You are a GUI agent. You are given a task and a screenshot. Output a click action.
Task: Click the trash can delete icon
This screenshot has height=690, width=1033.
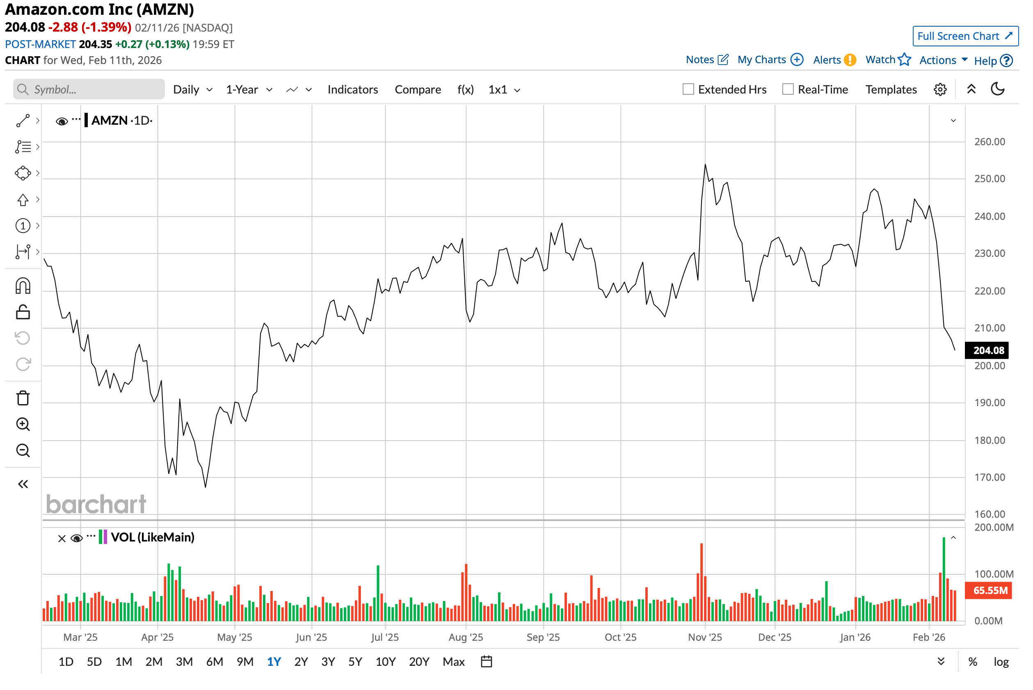coord(23,398)
